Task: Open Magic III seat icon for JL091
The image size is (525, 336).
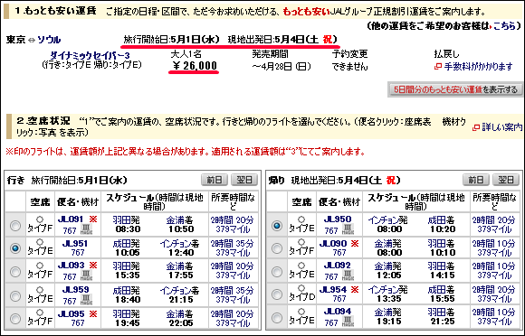Action: 86,229
